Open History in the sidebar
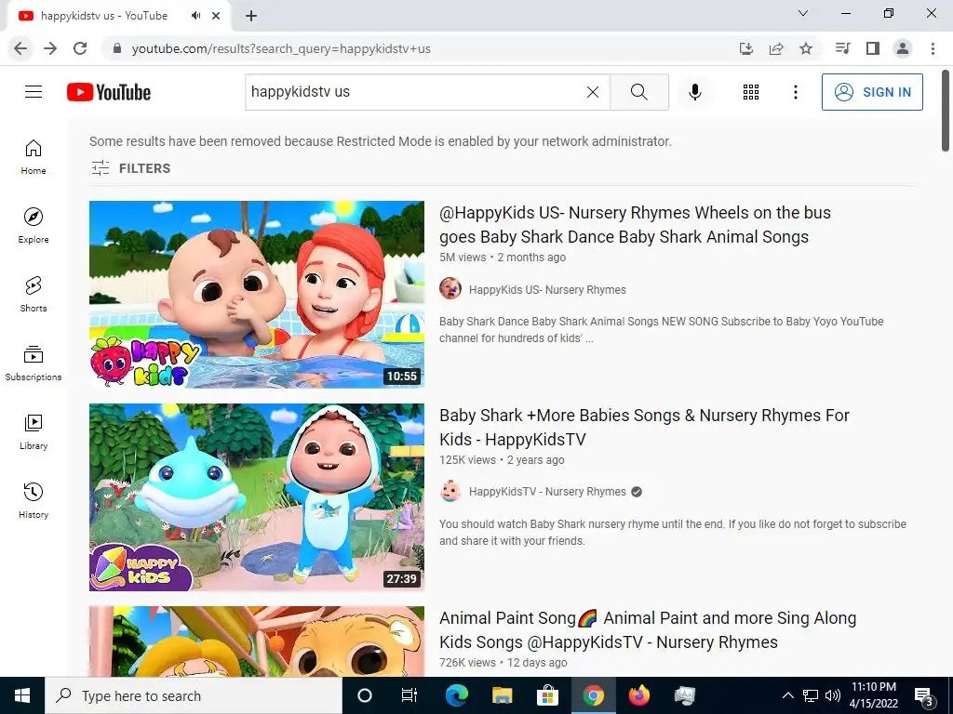953x714 pixels. (34, 500)
